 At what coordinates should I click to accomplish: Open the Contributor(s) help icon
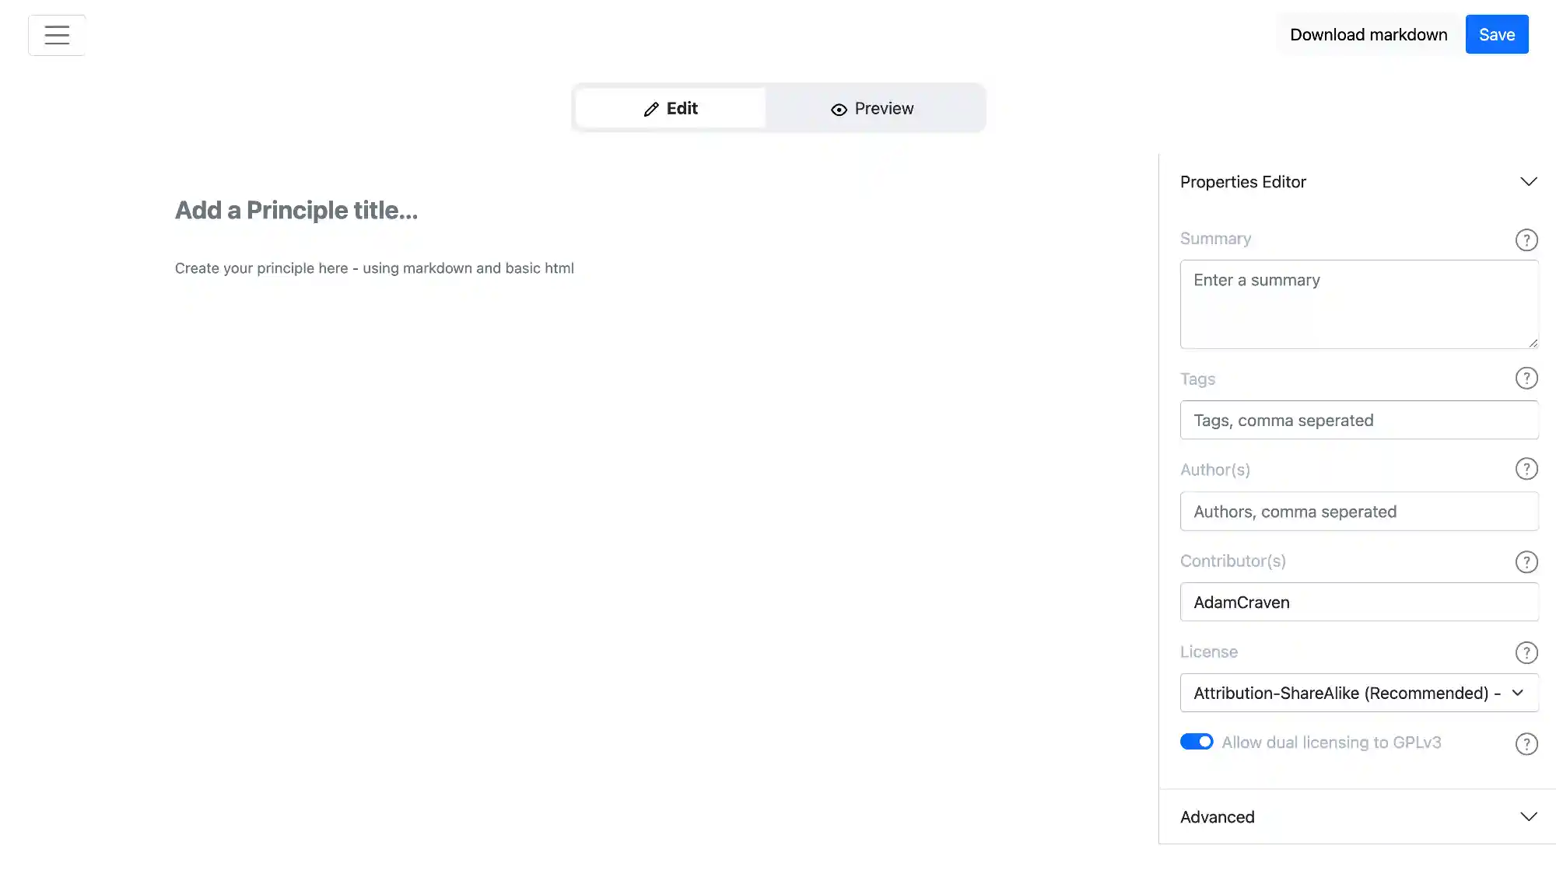pyautogui.click(x=1526, y=561)
